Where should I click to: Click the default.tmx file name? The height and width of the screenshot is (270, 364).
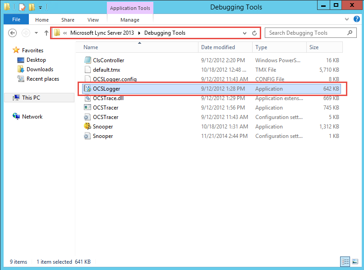pos(106,70)
